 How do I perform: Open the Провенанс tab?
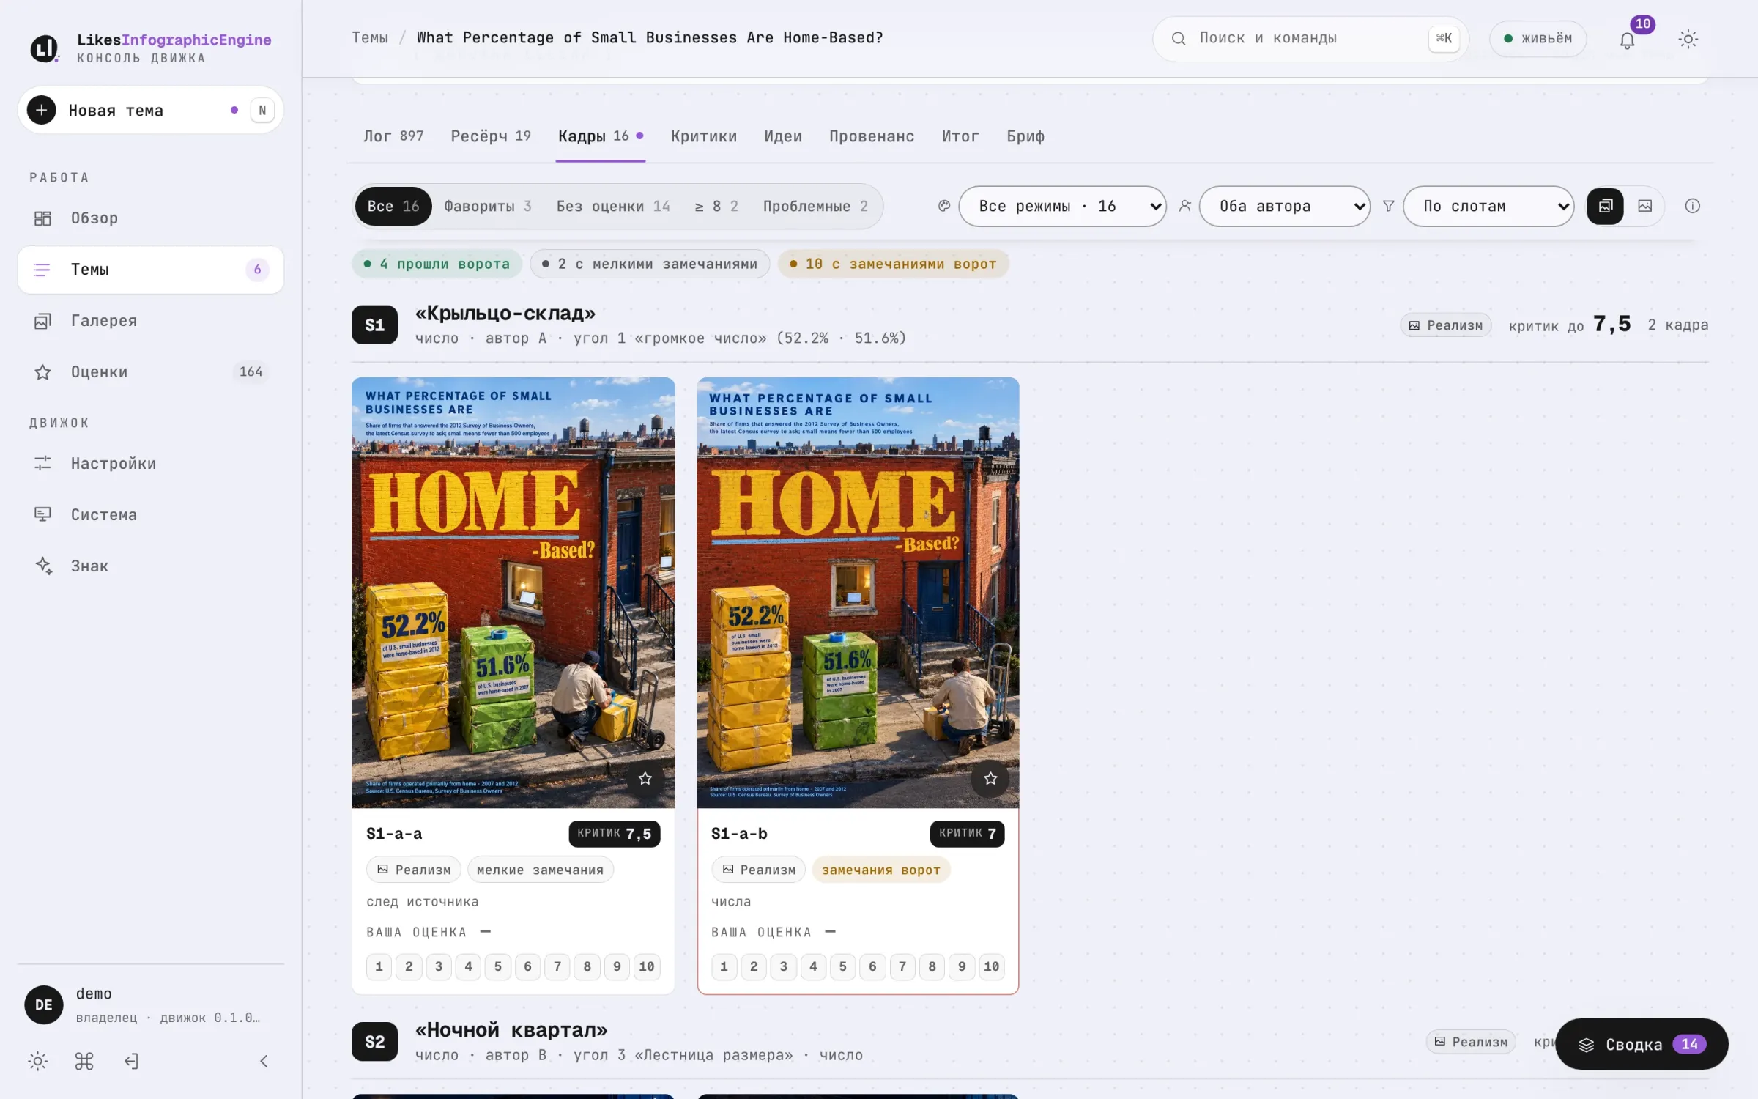[872, 136]
